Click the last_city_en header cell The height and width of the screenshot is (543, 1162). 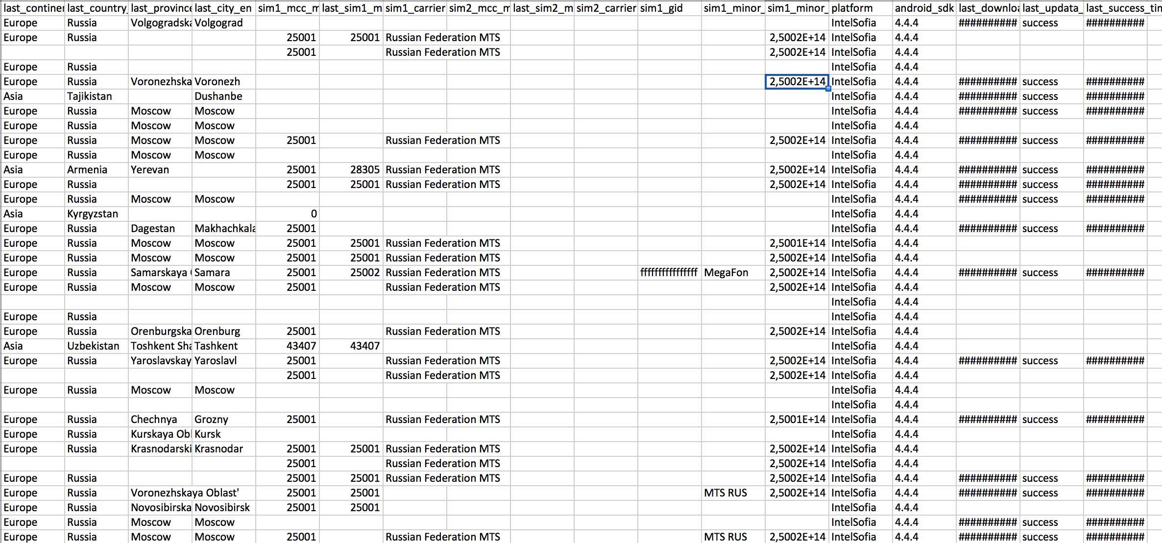(x=224, y=8)
